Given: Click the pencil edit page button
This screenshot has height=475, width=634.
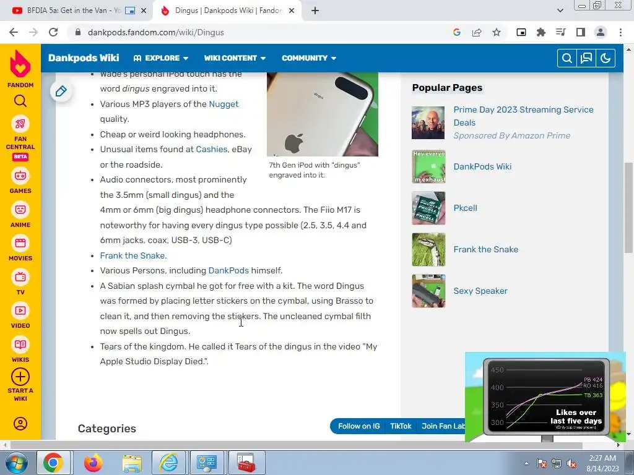Looking at the screenshot, I should click(61, 91).
